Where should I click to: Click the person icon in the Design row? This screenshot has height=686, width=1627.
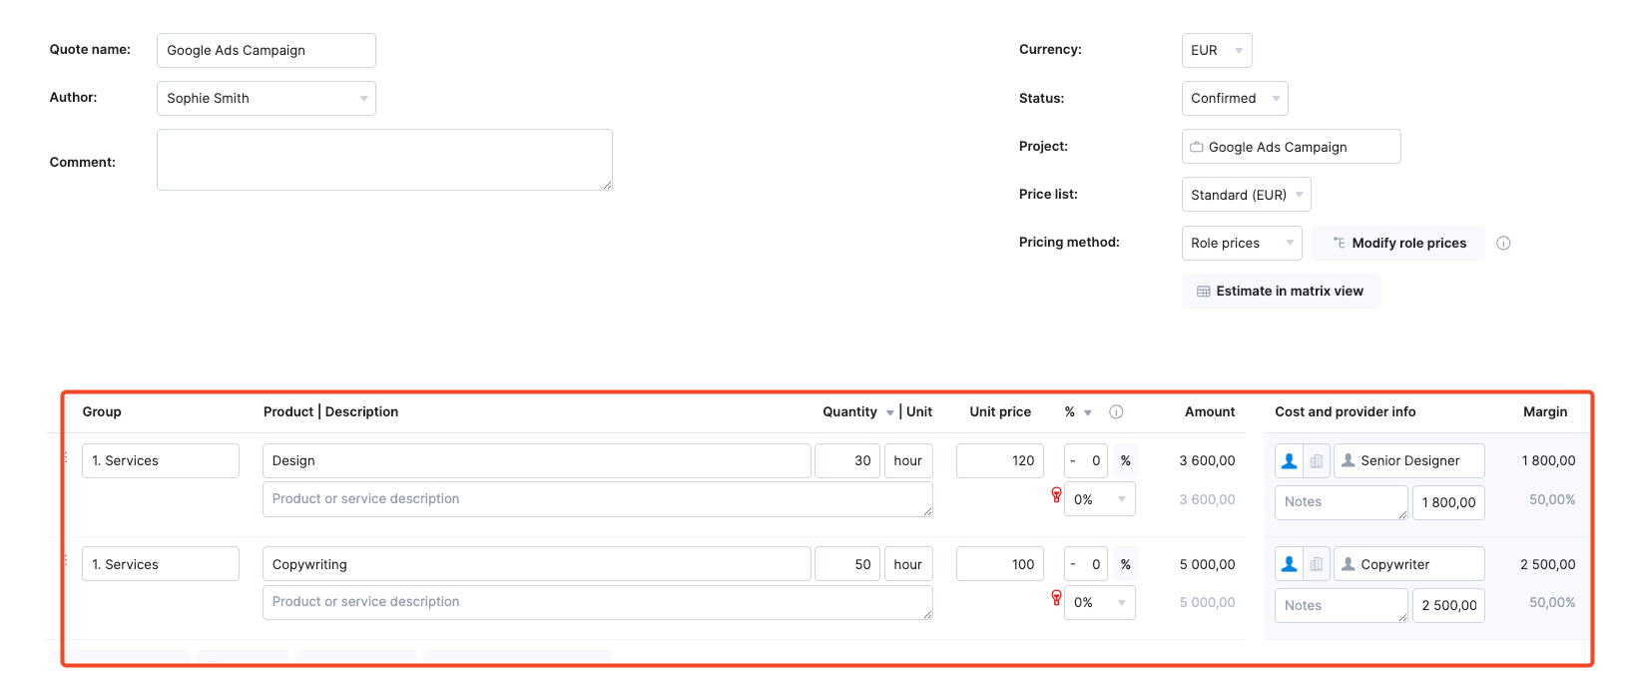point(1289,460)
